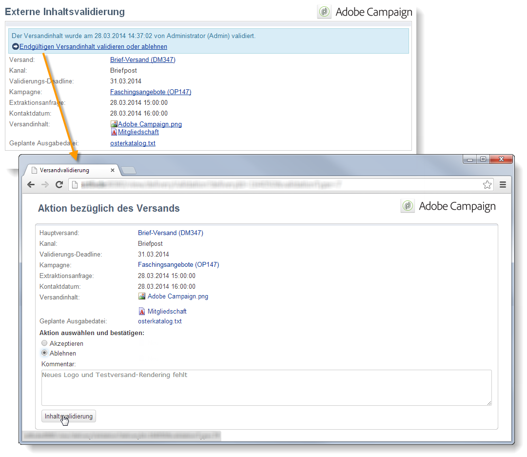Close the browser window
Image resolution: width=527 pixels, height=457 pixels.
tap(501, 159)
